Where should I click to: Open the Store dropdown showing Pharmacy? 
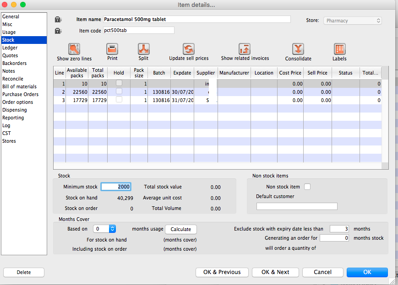353,21
